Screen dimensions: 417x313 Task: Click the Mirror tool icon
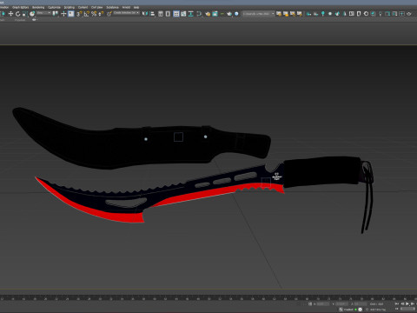coord(145,14)
